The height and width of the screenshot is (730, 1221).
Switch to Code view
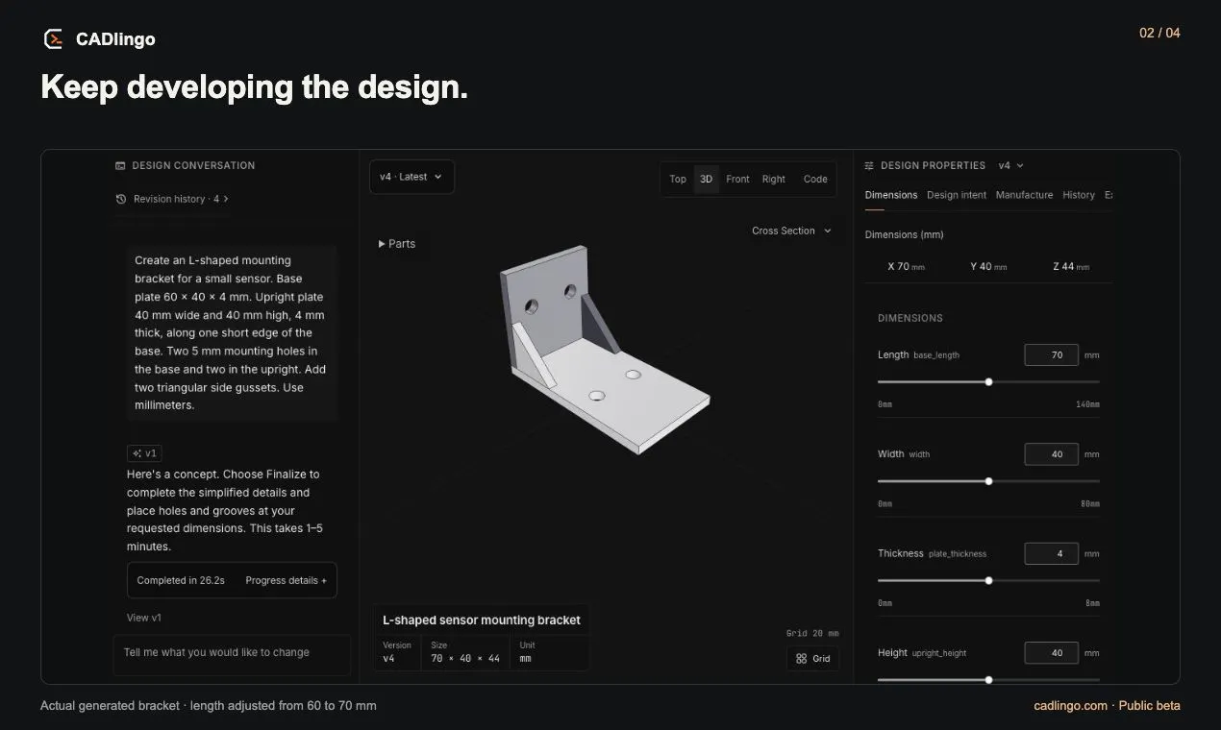tap(815, 179)
